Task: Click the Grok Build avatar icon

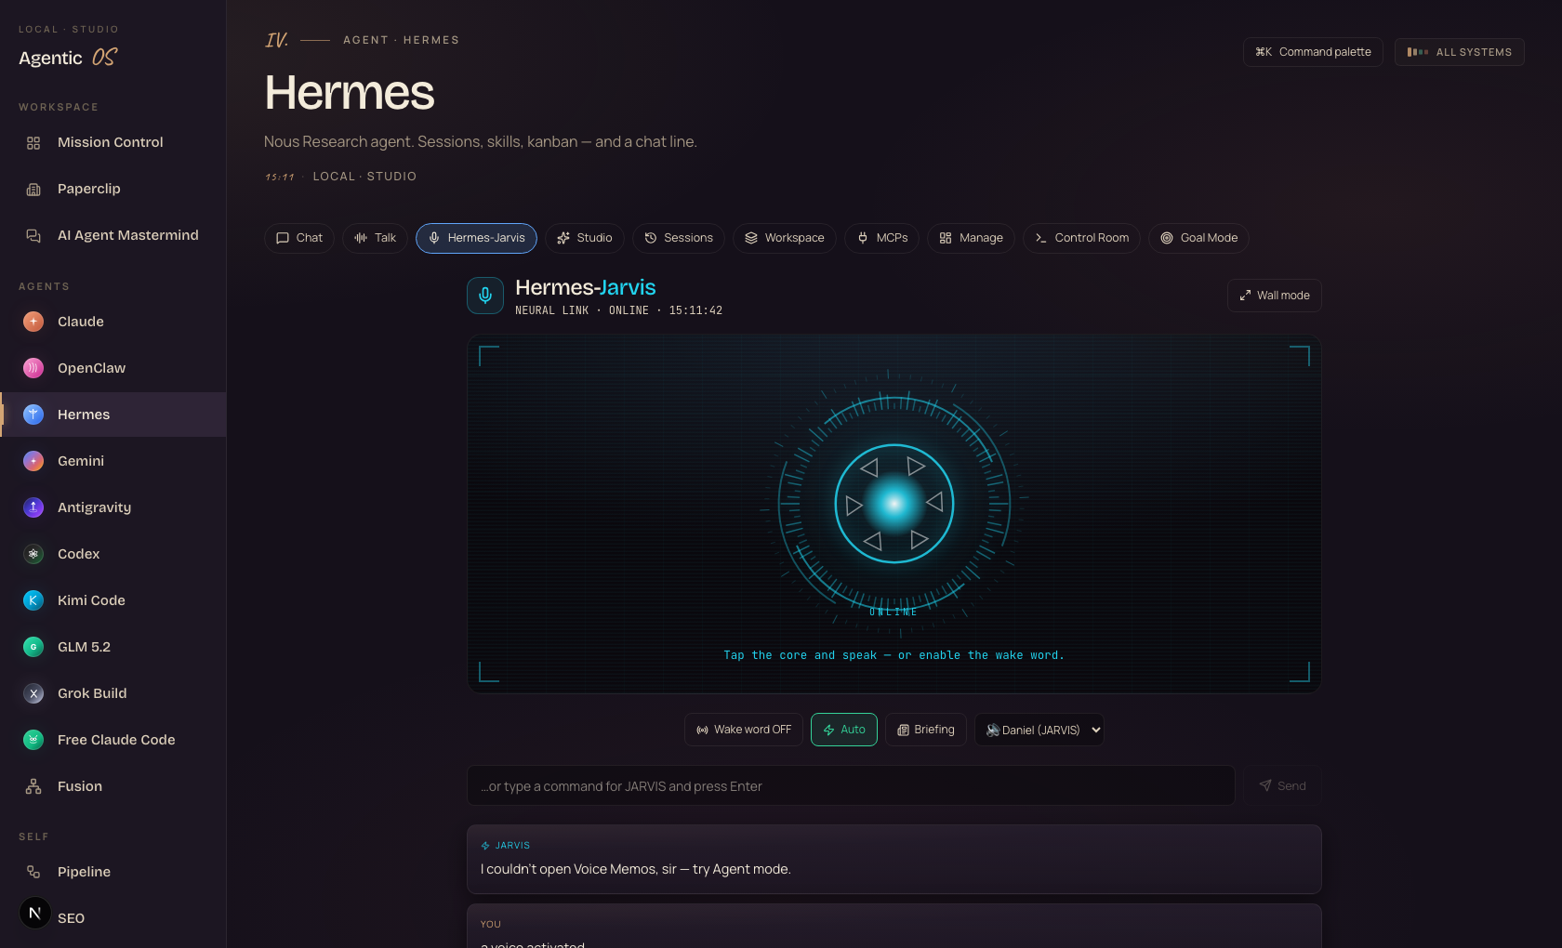Action: (x=33, y=693)
